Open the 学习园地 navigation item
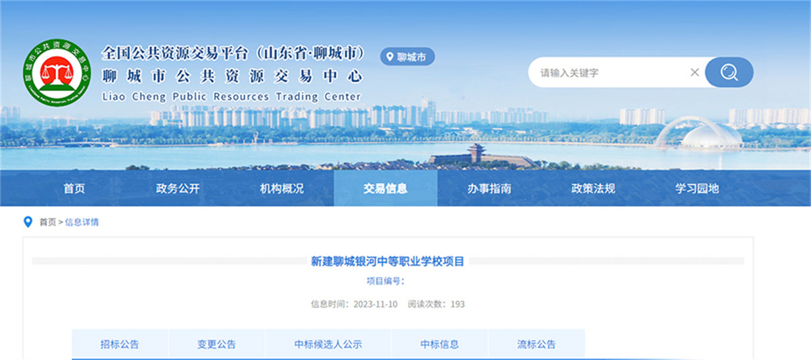This screenshot has width=811, height=360. click(x=697, y=189)
